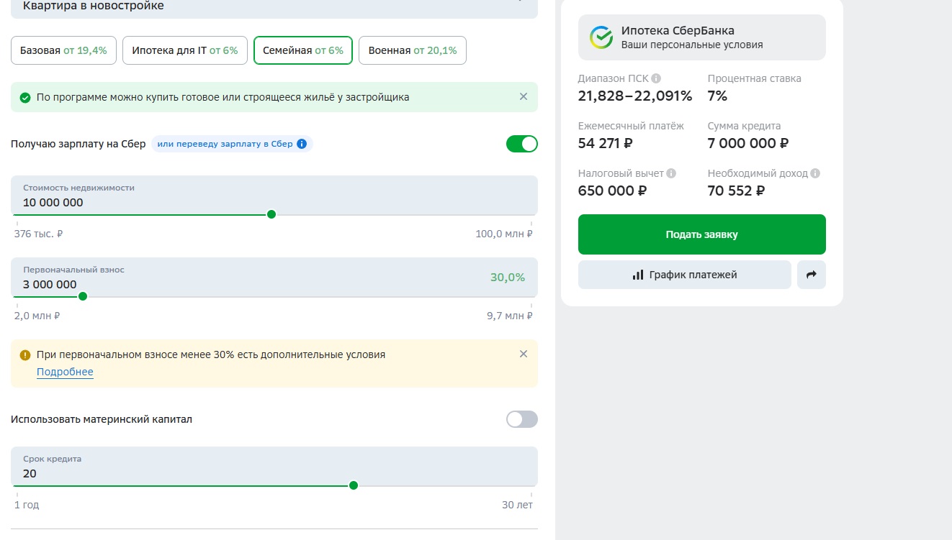The width and height of the screenshot is (952, 540).
Task: Click the tax deduction value 650 000 ₽
Action: pyautogui.click(x=613, y=191)
